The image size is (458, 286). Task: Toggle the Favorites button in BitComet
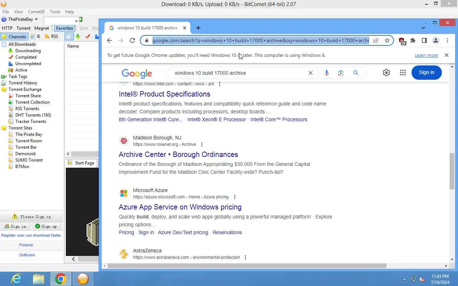click(64, 28)
